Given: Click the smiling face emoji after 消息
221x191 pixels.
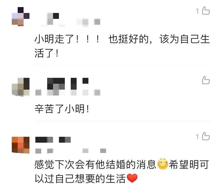Looking at the screenshot, I should click(162, 164).
